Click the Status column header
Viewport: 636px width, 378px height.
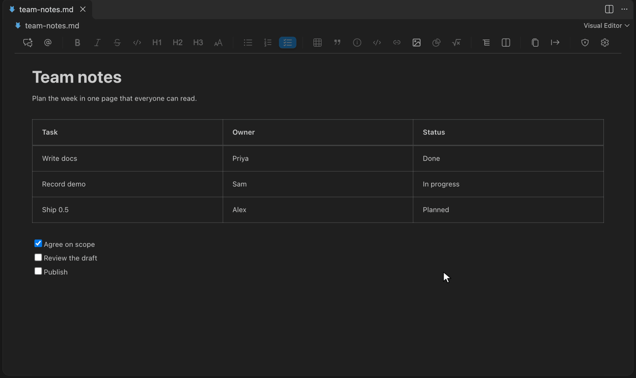pos(508,132)
